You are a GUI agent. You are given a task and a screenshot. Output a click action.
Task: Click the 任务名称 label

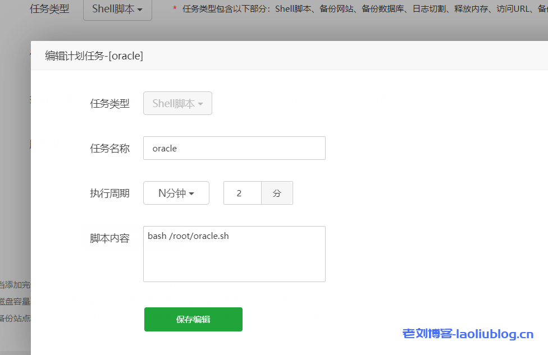[109, 148]
